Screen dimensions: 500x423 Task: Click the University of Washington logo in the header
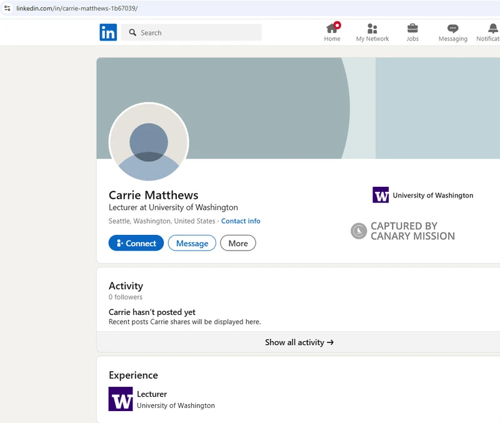(381, 195)
